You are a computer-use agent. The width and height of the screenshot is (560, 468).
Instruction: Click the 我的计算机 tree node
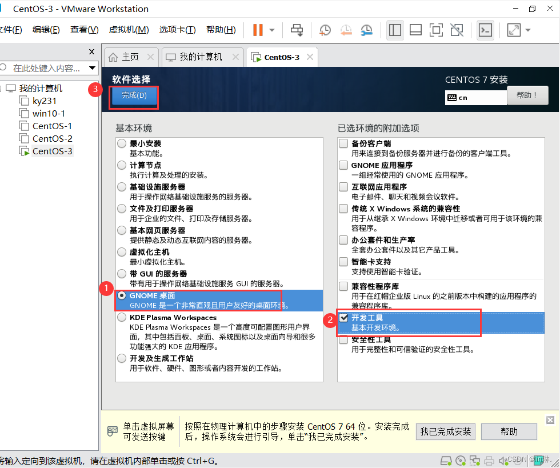pos(41,88)
